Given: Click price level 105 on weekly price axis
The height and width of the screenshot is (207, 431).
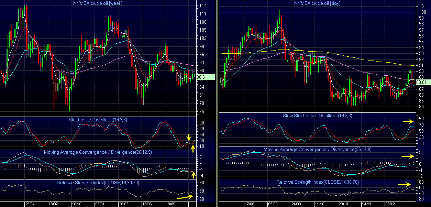Looking at the screenshot, I should pos(202,30).
